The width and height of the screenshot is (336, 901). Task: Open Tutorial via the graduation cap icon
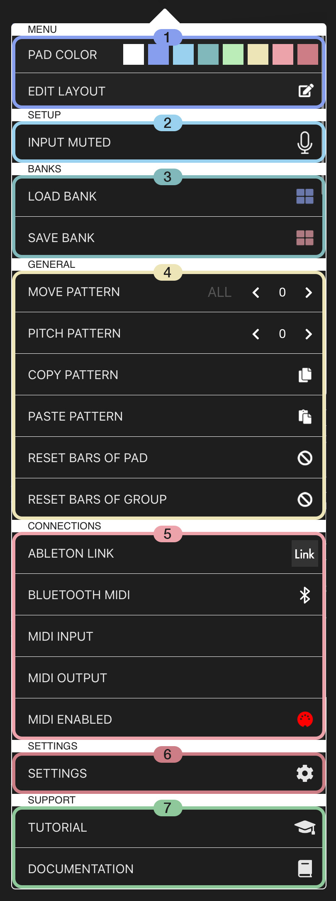[x=305, y=827]
